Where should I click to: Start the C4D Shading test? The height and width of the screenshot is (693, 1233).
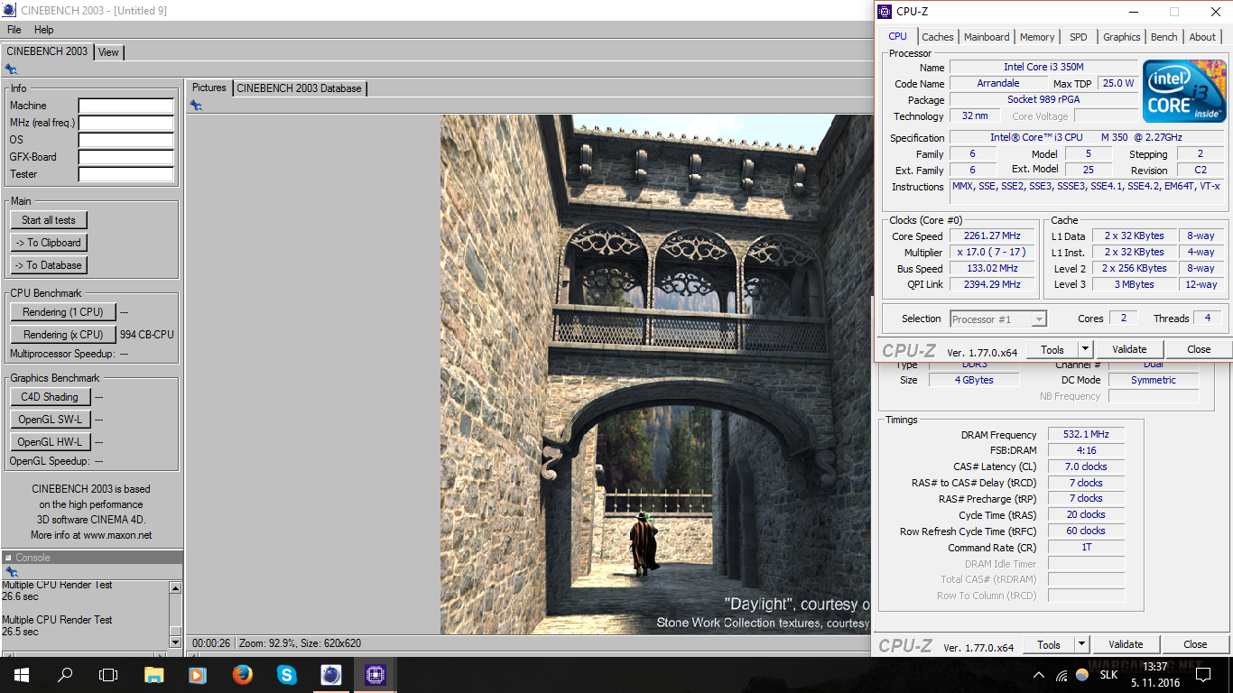click(x=49, y=397)
